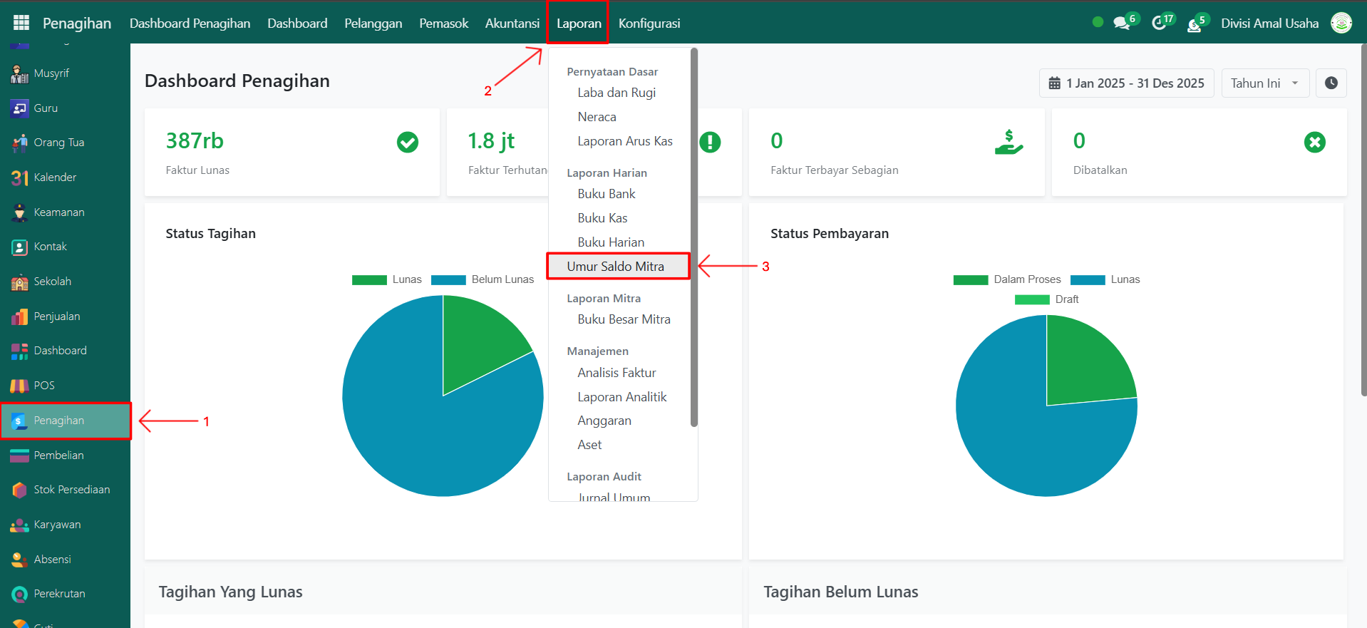The image size is (1367, 628).
Task: Open the Konfigurasi menu
Action: tap(649, 24)
